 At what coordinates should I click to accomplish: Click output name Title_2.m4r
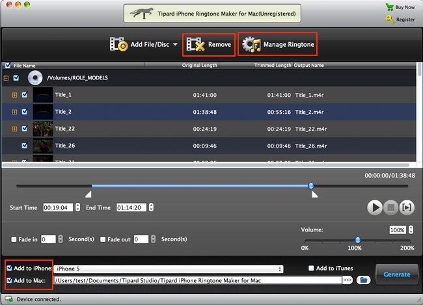[x=309, y=113]
